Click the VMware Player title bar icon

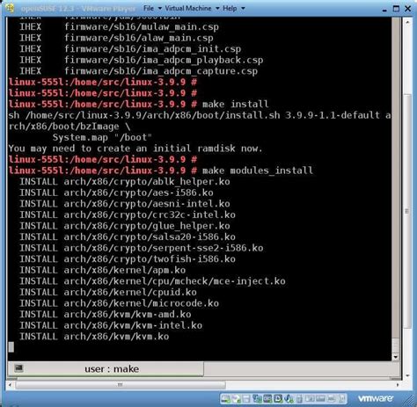[x=10, y=8]
